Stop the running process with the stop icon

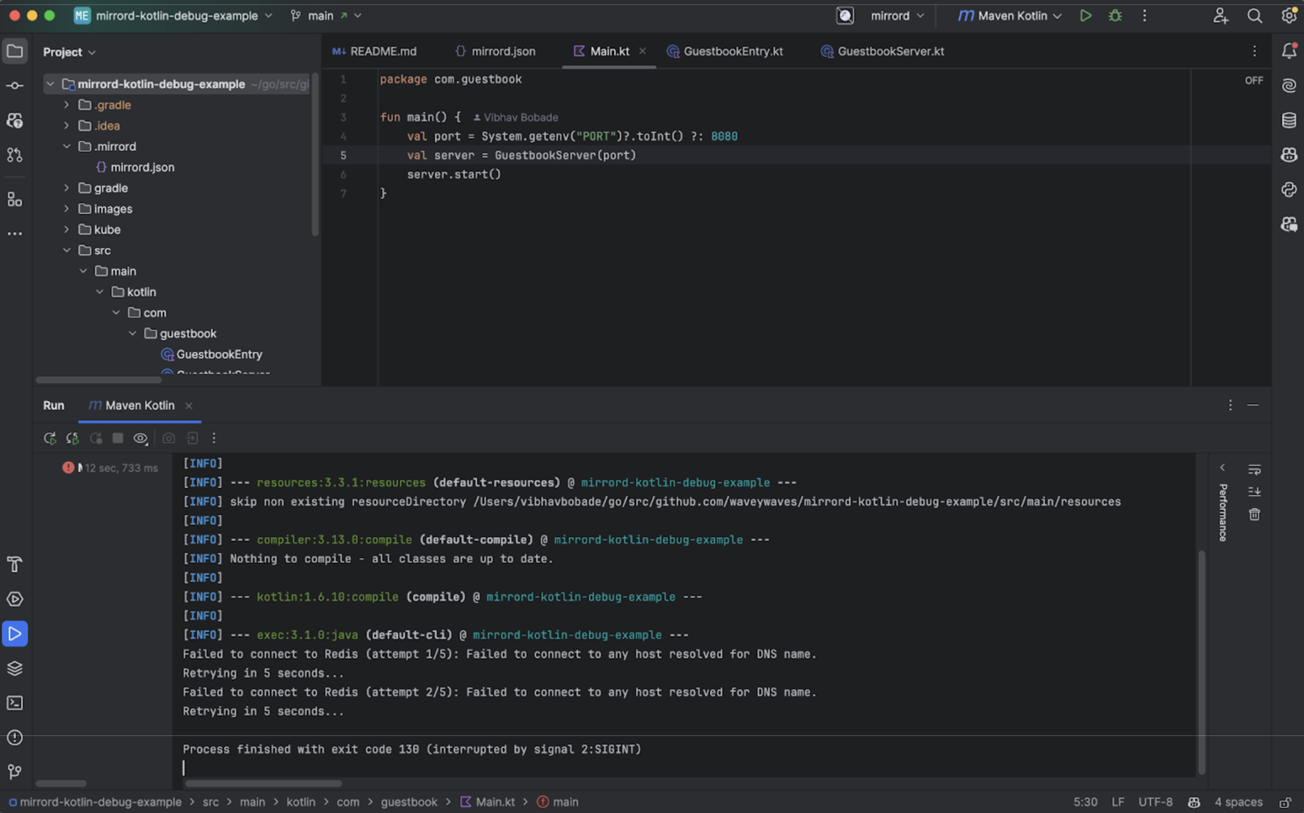click(x=117, y=437)
